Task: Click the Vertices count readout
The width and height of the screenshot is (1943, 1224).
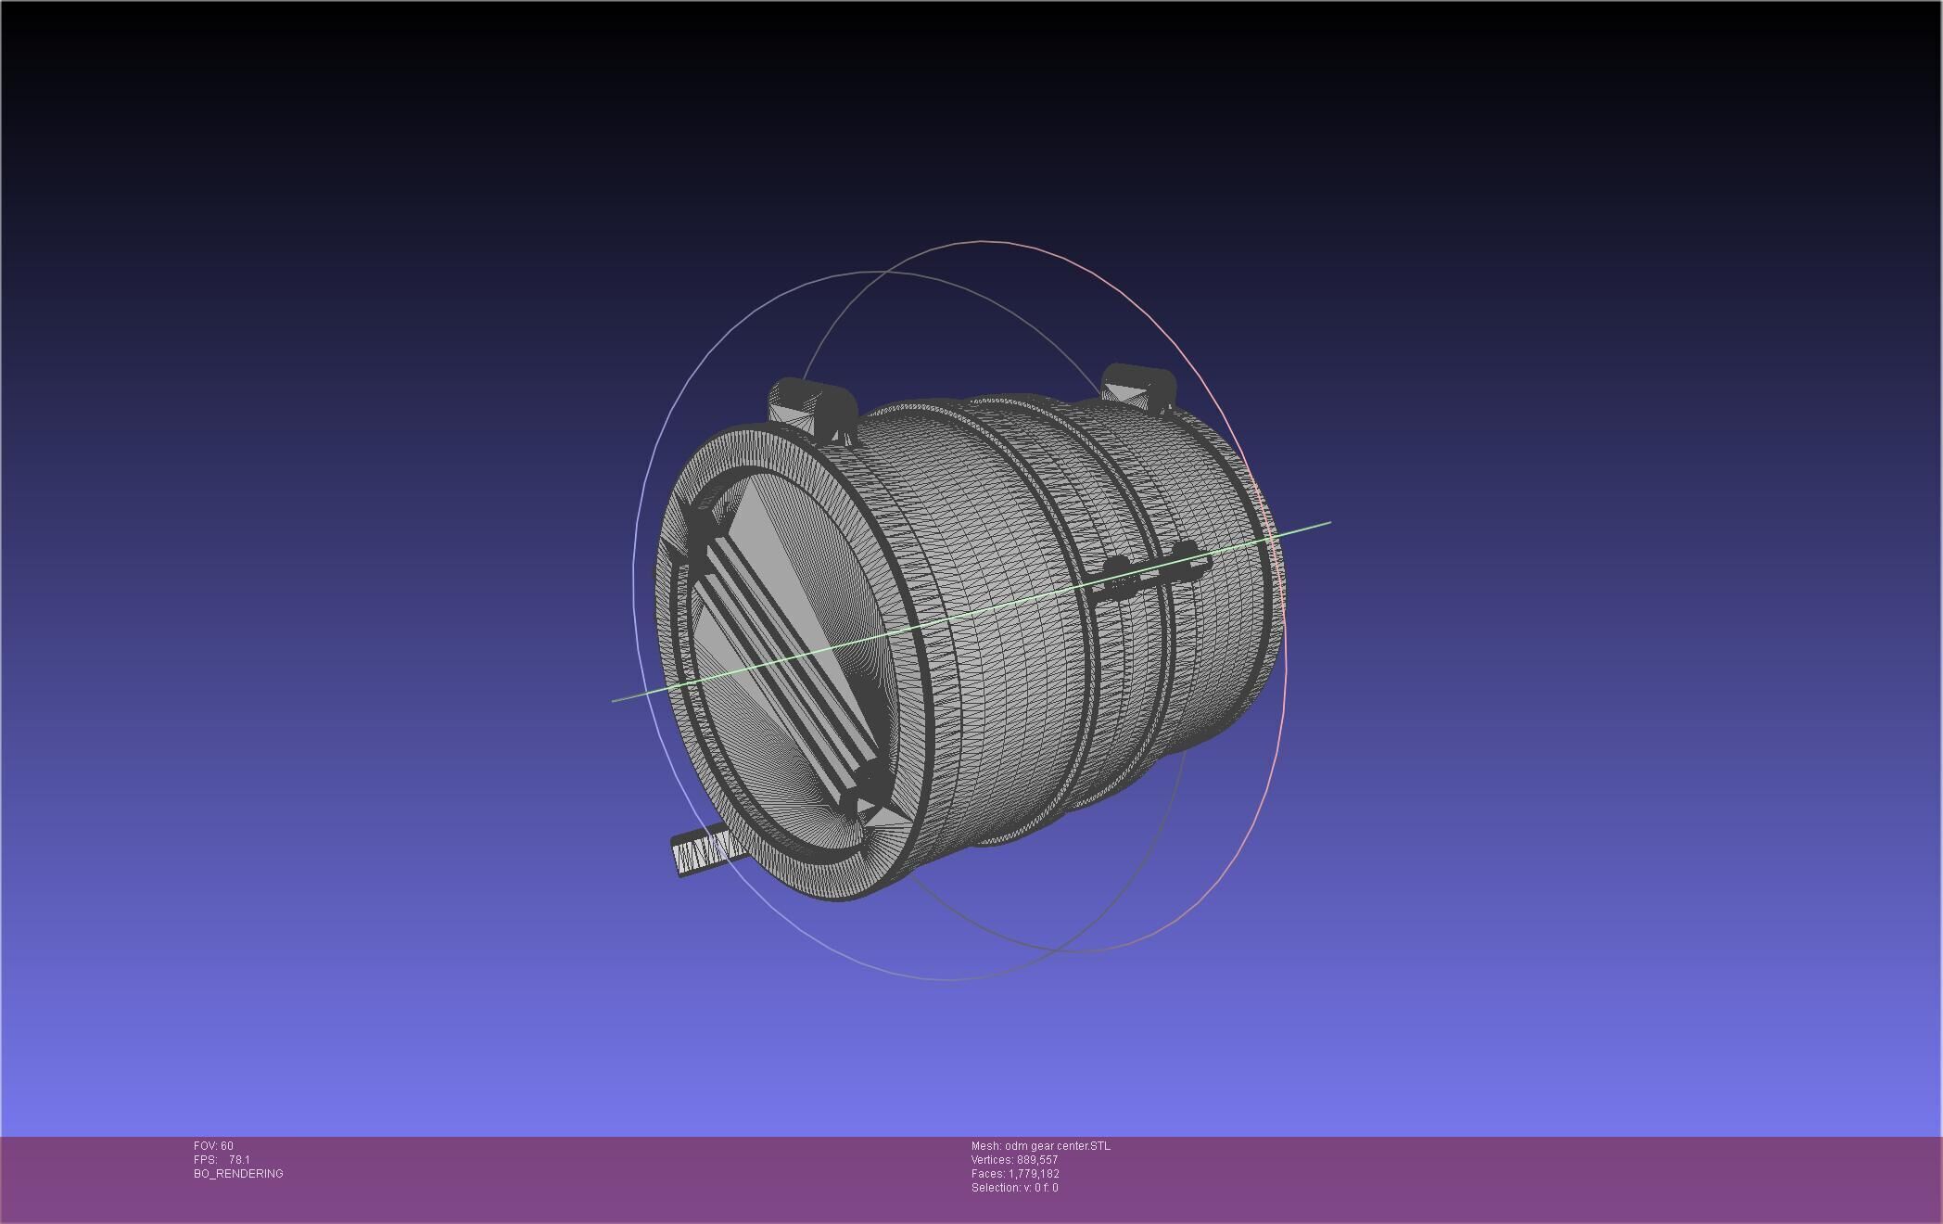Action: pyautogui.click(x=1014, y=1160)
